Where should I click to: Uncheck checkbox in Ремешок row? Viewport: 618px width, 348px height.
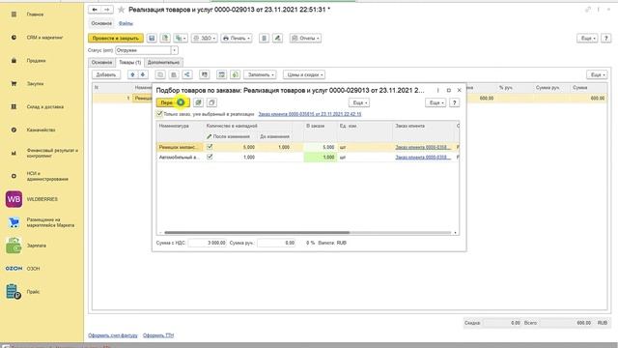[210, 147]
